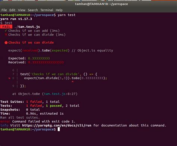The image size is (177, 146).
Task: Open the Search menu
Action: click(x=33, y=10)
